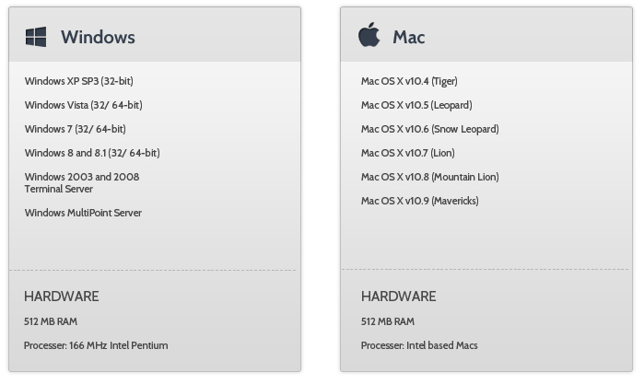
Task: Click the Intel based Macs processor line
Action: pyautogui.click(x=419, y=346)
